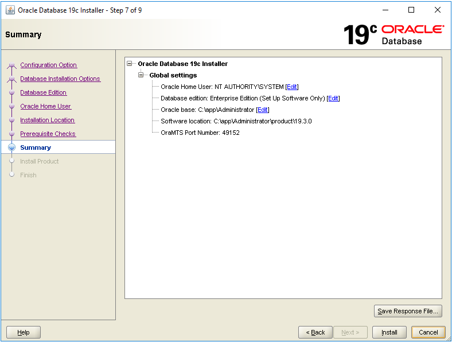Viewport: 452px width, 342px height.
Task: Click Summary step bullet icon
Action: (x=12, y=147)
